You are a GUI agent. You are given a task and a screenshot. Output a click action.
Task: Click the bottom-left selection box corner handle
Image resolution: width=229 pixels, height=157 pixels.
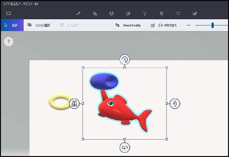[x=83, y=139]
